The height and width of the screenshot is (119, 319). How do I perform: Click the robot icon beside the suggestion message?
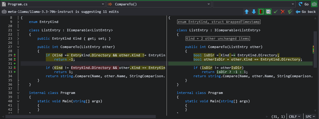click(4, 12)
